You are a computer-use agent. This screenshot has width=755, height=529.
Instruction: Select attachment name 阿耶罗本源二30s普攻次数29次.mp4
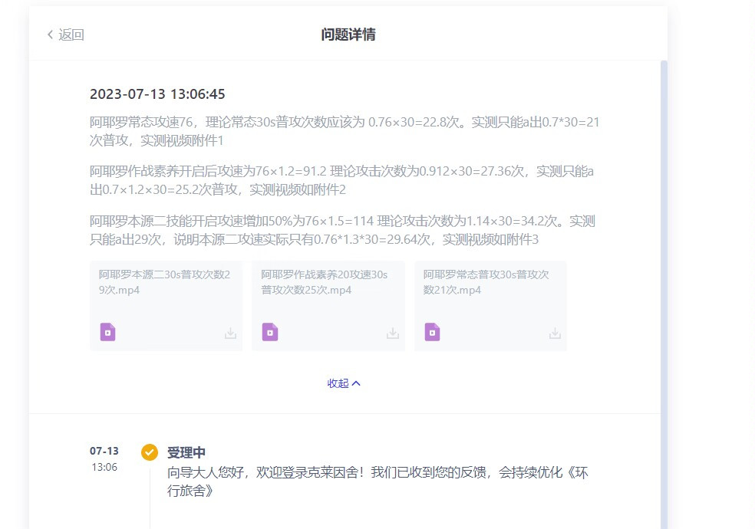(165, 282)
